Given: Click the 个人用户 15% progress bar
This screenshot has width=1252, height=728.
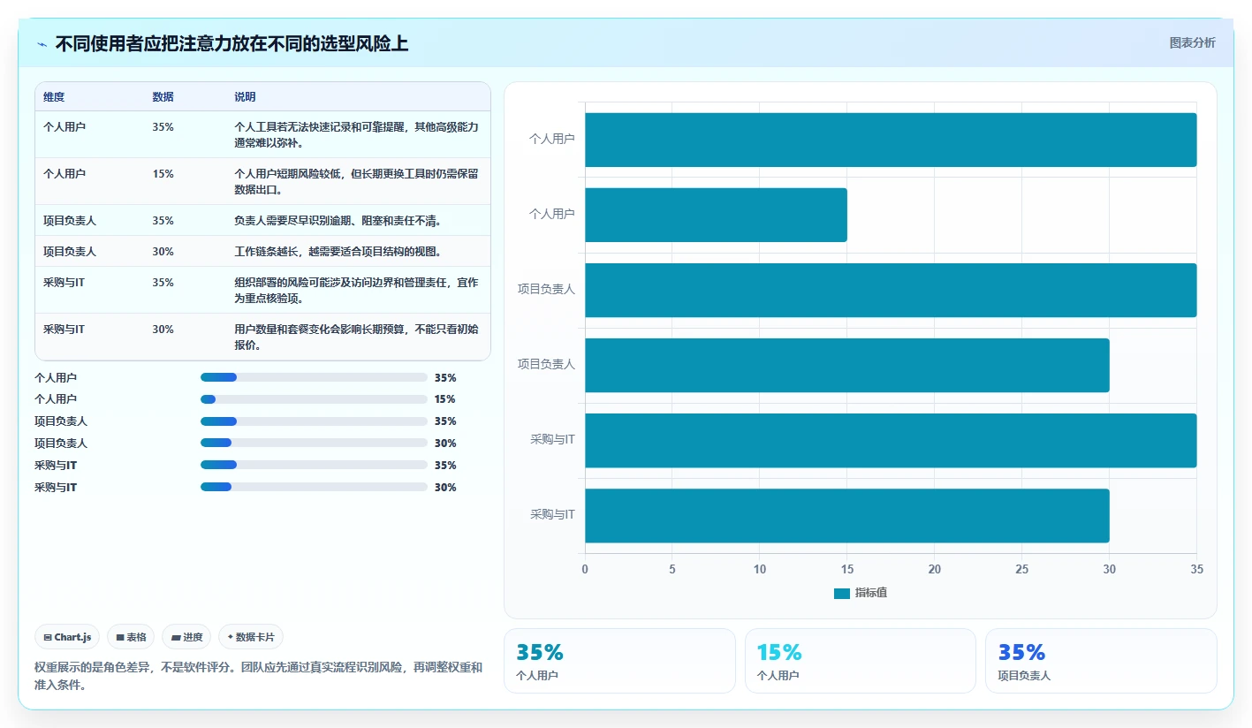Looking at the screenshot, I should tap(314, 399).
